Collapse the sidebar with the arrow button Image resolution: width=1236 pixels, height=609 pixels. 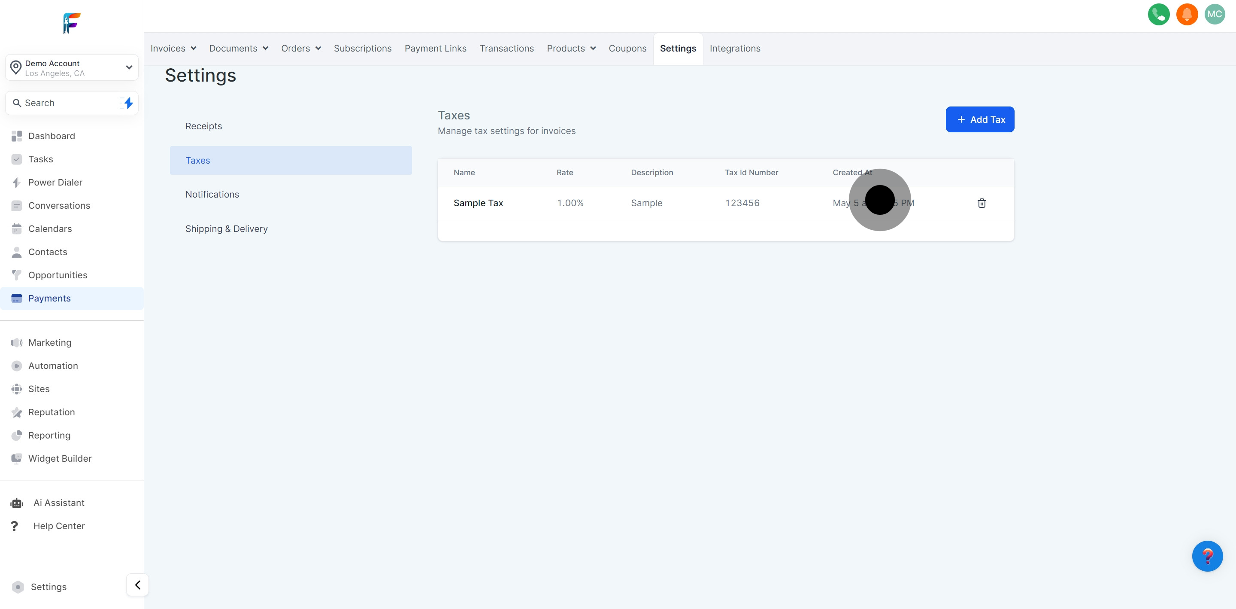pos(138,585)
